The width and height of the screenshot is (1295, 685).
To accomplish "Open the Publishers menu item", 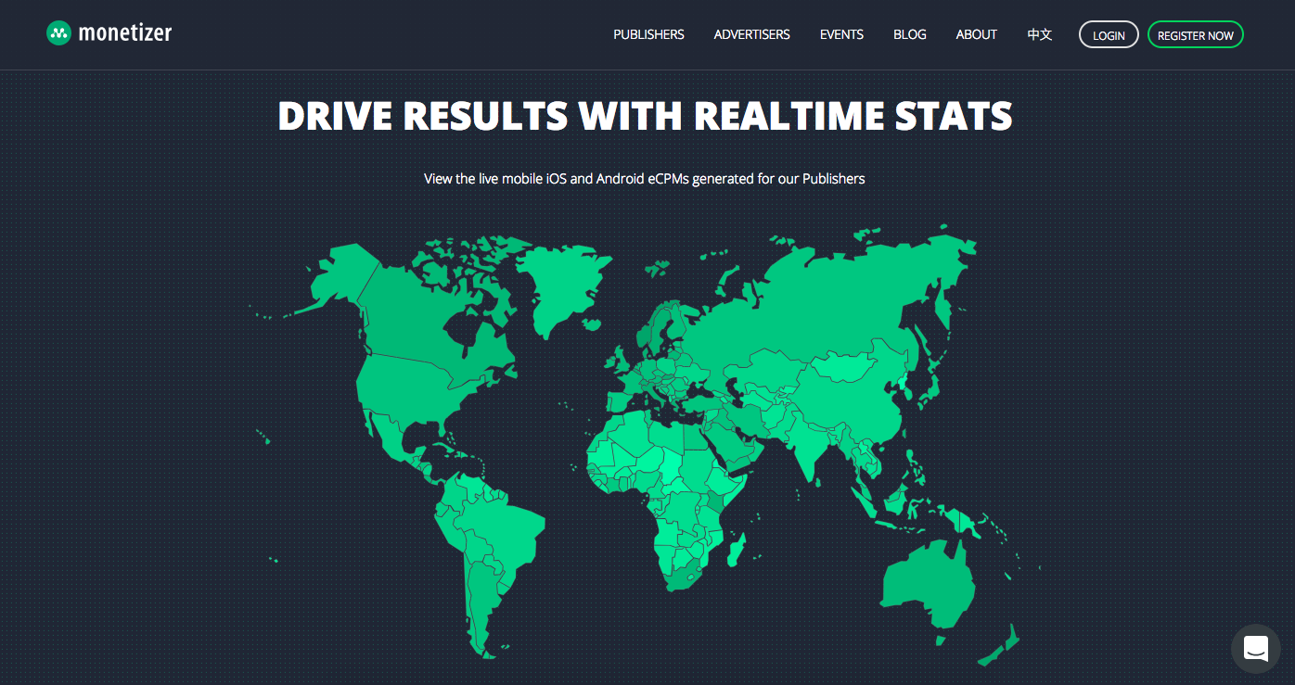I will [648, 34].
